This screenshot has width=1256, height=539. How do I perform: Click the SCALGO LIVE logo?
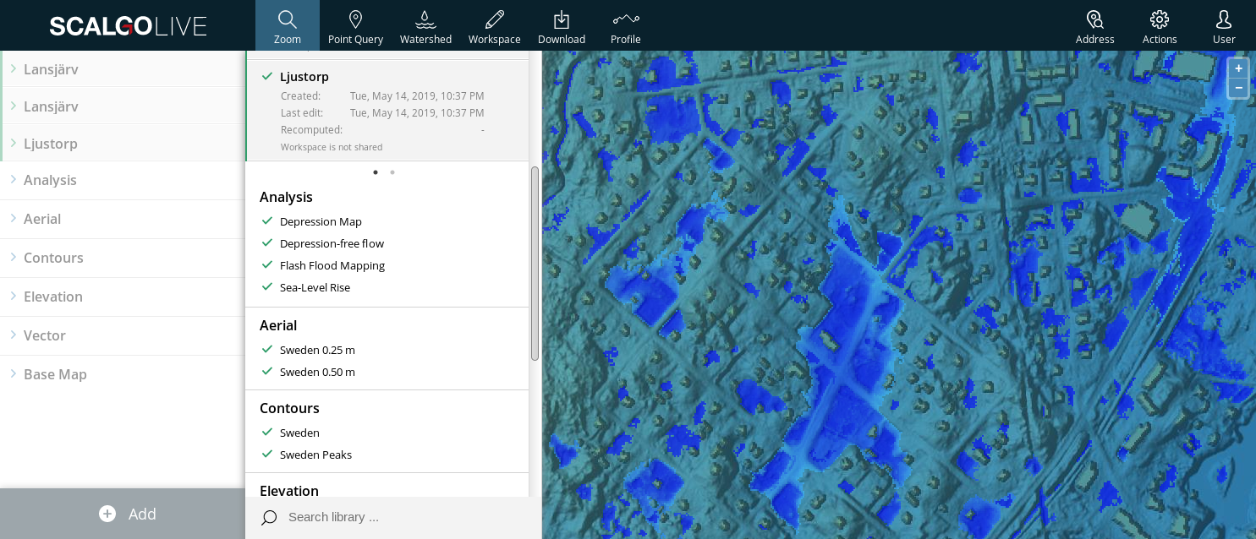point(128,26)
